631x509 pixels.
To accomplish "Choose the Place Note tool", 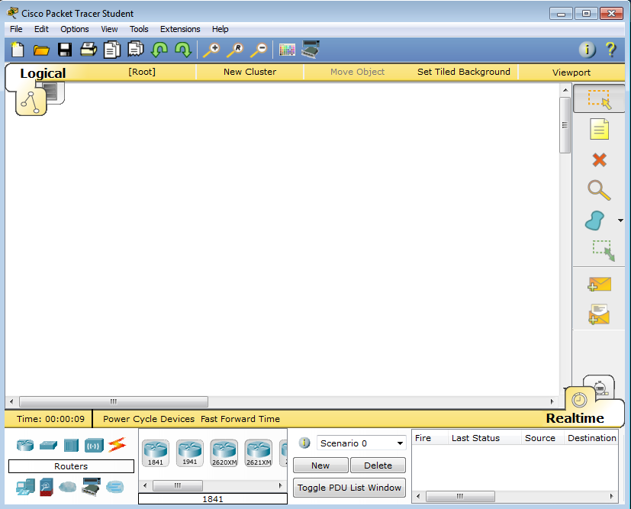I will pos(599,130).
